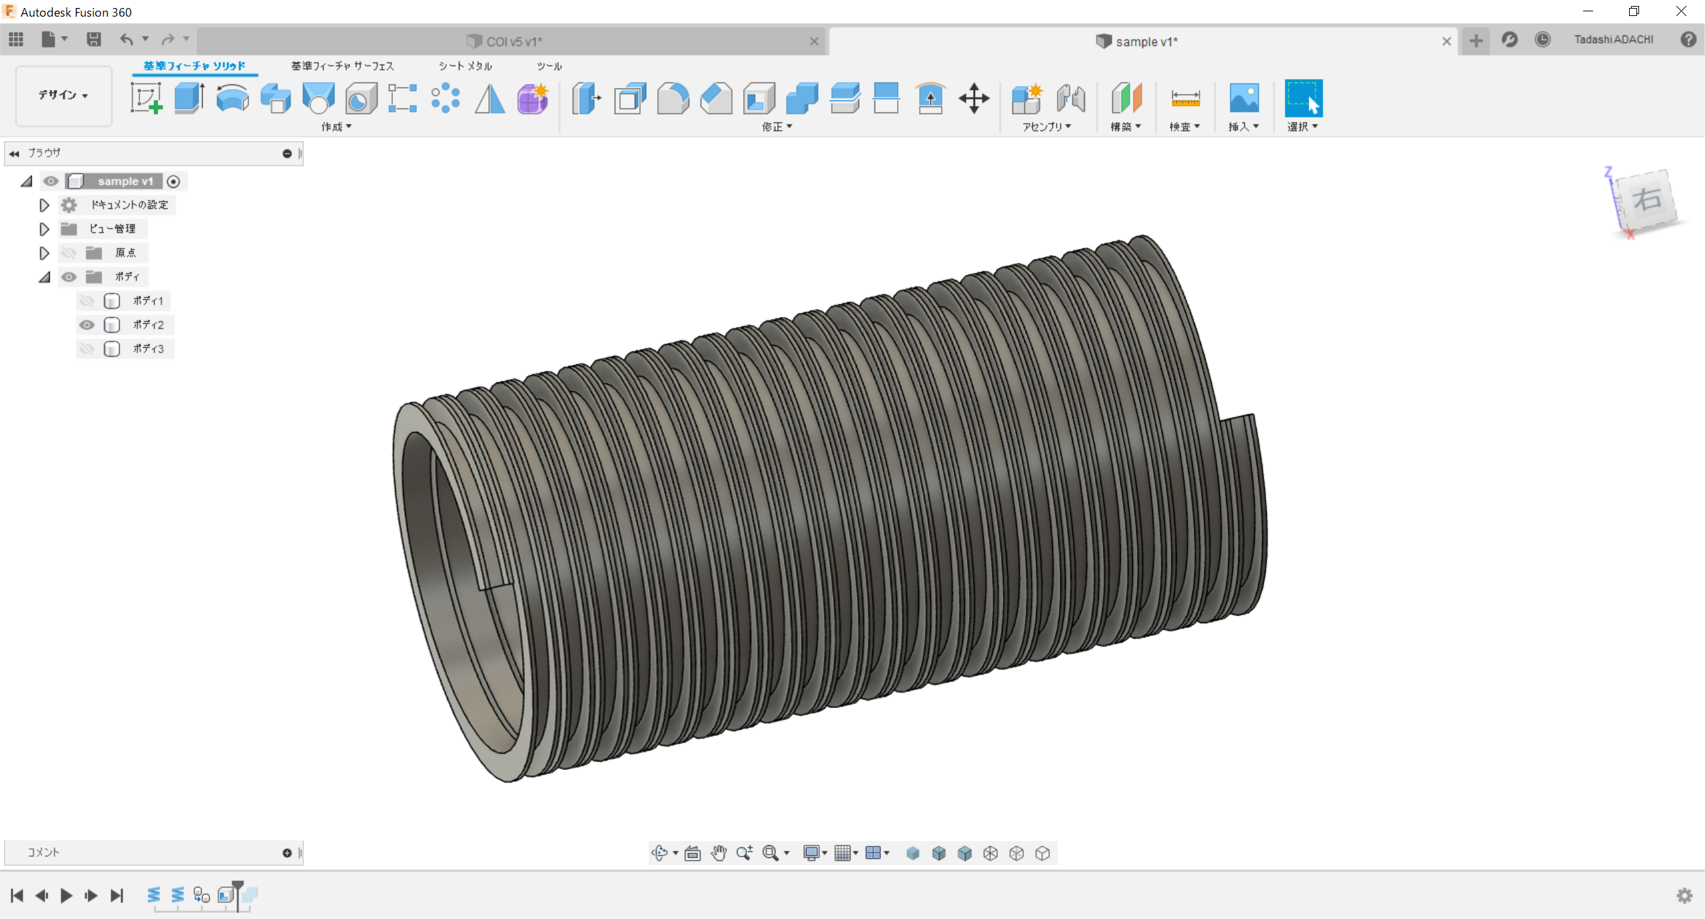Image resolution: width=1705 pixels, height=919 pixels.
Task: Click the Measure ruler icon
Action: click(1185, 99)
